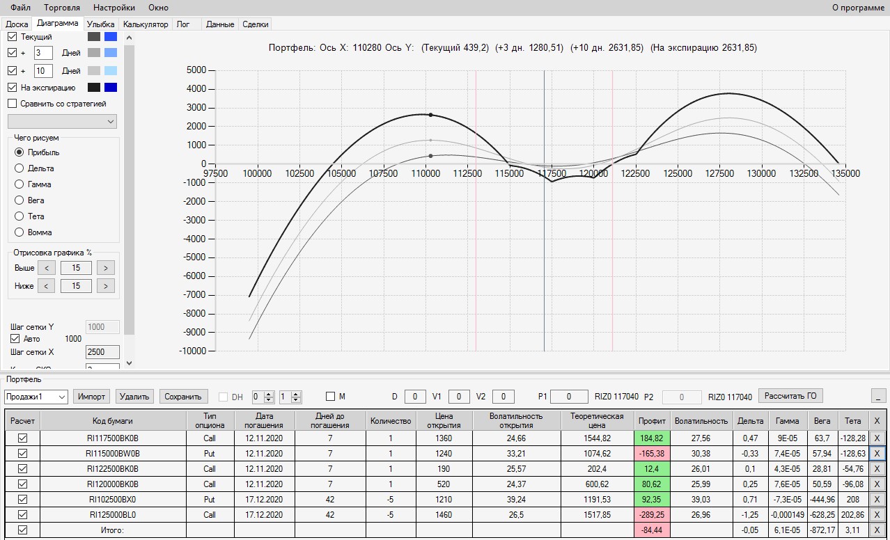Edit the Шаг сетки X field
Viewport: 890px width, 540px height.
(102, 352)
